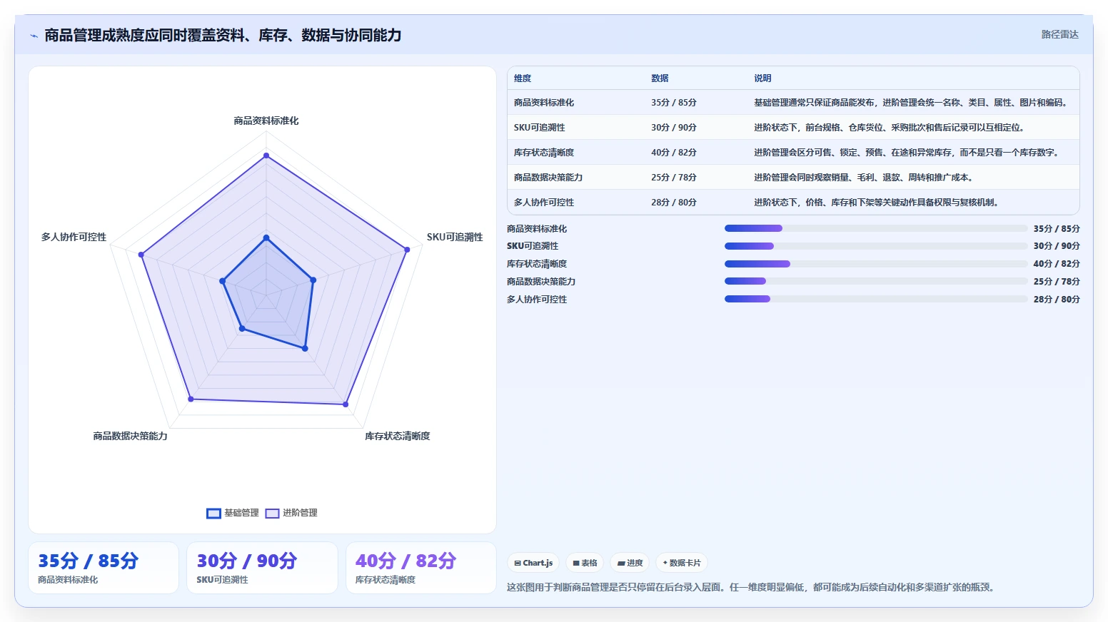
Task: Click inner radar point on 库存状态清晰度 axis
Action: 305,348
